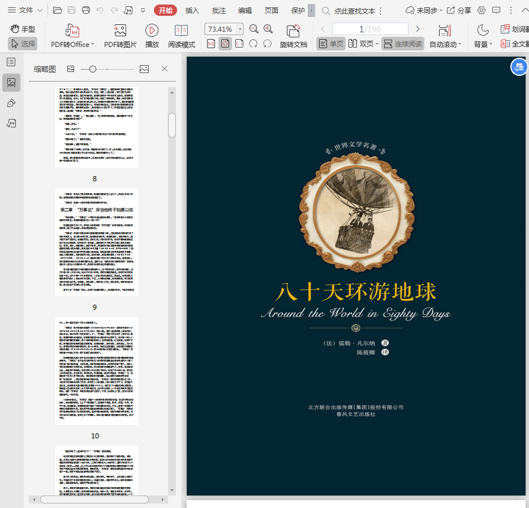Viewport: 529px width, 508px height.
Task: Open the PDF转图片 tool
Action: coord(120,31)
